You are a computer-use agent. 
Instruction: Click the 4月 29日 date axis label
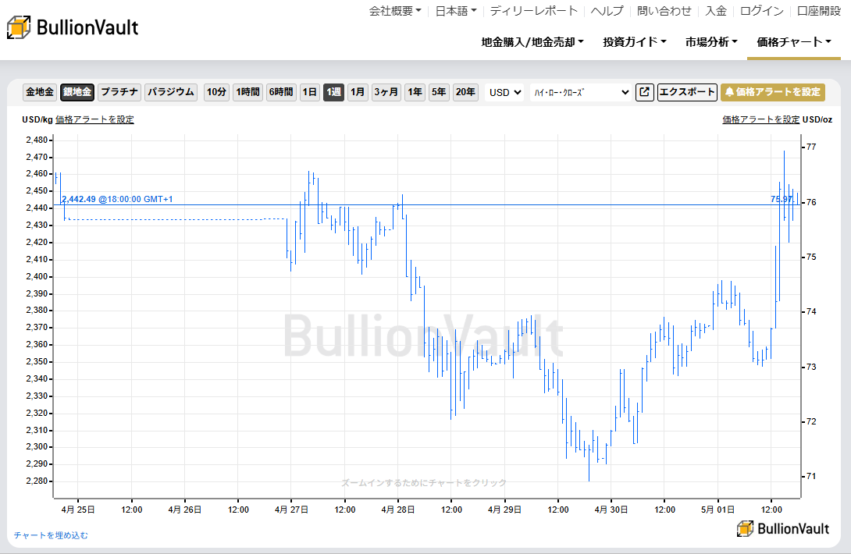tap(504, 510)
